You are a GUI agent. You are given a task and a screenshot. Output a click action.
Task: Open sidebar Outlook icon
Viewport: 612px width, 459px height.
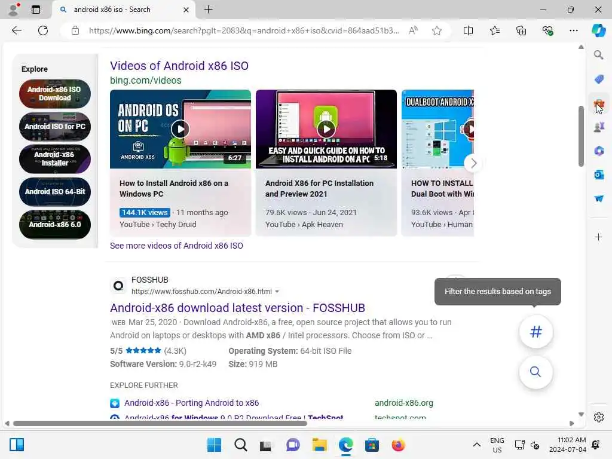tap(599, 175)
